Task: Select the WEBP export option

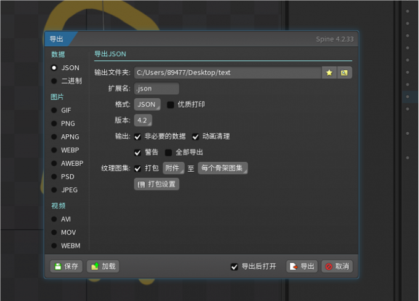Action: pos(54,150)
